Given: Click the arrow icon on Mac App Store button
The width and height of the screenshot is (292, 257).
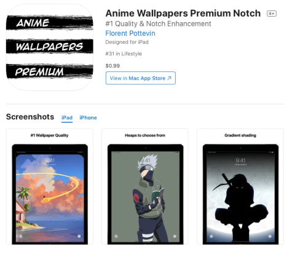Looking at the screenshot, I should tap(169, 78).
